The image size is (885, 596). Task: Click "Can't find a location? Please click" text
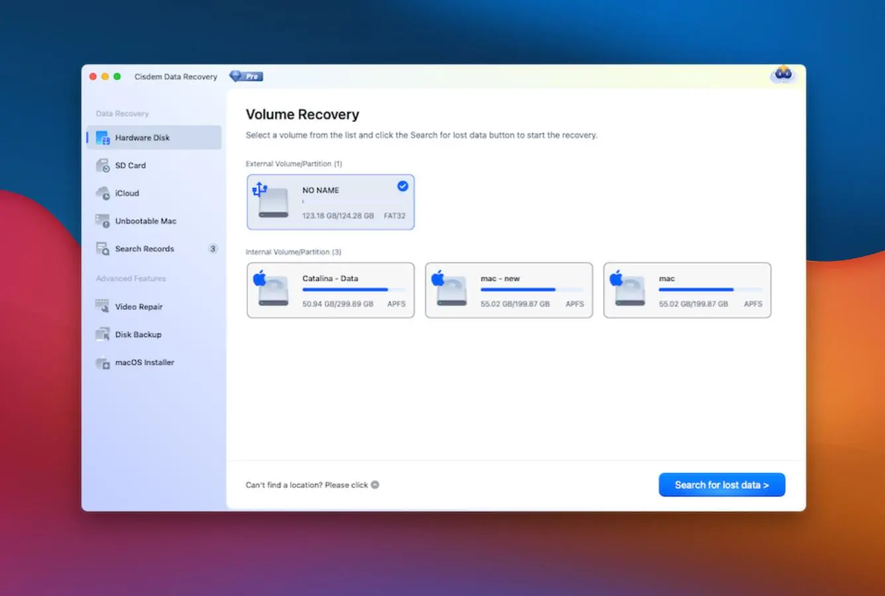pos(307,485)
